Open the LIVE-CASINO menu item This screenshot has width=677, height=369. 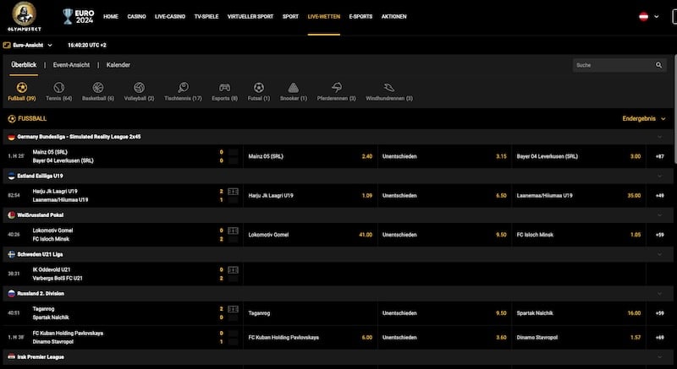(x=170, y=16)
